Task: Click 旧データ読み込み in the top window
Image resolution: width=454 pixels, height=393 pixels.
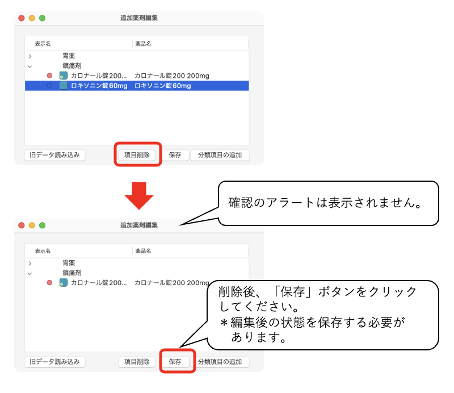Action: (54, 154)
